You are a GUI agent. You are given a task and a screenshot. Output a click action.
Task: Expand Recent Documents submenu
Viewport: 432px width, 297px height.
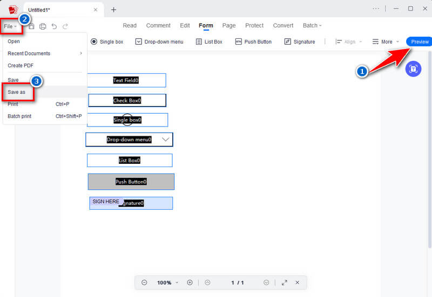pos(45,53)
